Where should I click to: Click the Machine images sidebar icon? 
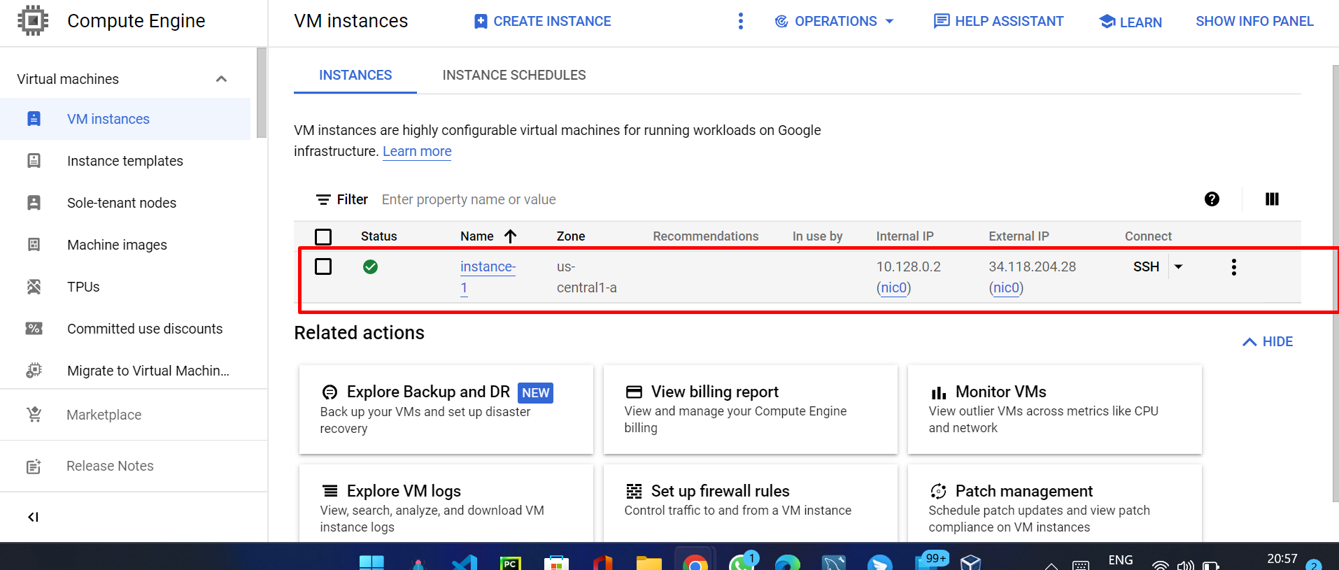pos(34,245)
